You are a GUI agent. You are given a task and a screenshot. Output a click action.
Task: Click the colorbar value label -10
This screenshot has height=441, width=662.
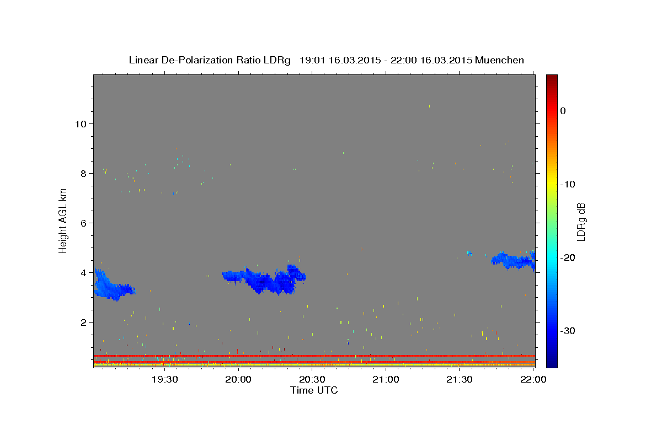point(568,184)
